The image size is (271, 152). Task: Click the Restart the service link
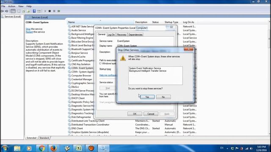click(29, 32)
